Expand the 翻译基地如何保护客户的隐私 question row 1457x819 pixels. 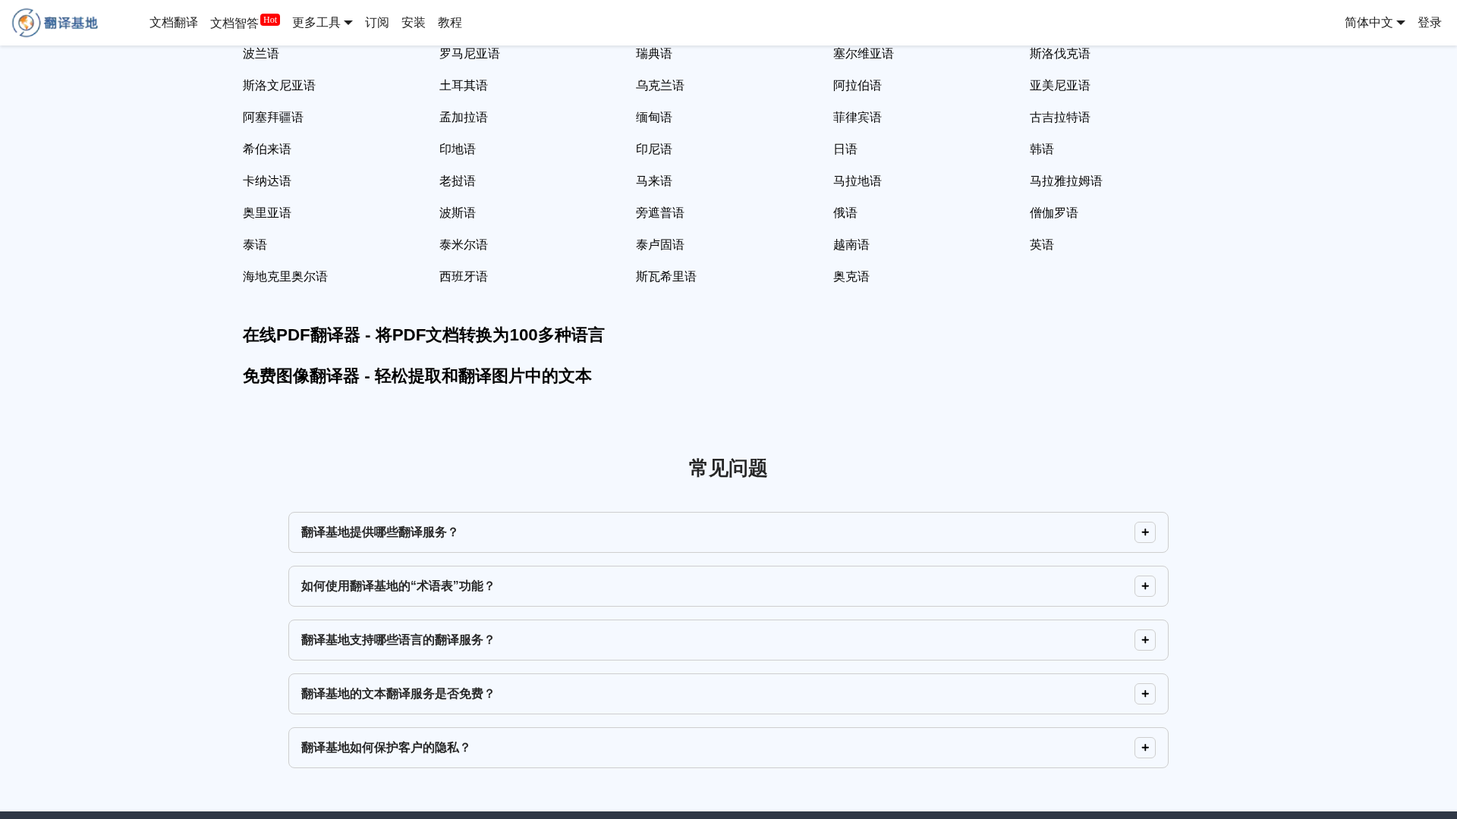point(385,748)
